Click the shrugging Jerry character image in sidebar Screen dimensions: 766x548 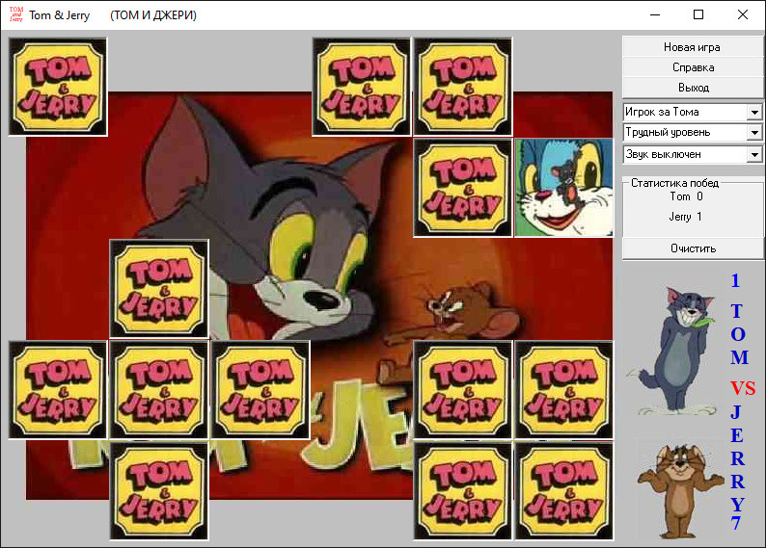click(x=680, y=490)
